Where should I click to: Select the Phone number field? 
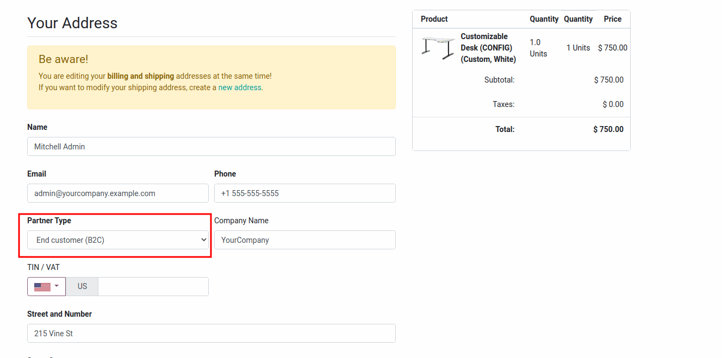[304, 193]
